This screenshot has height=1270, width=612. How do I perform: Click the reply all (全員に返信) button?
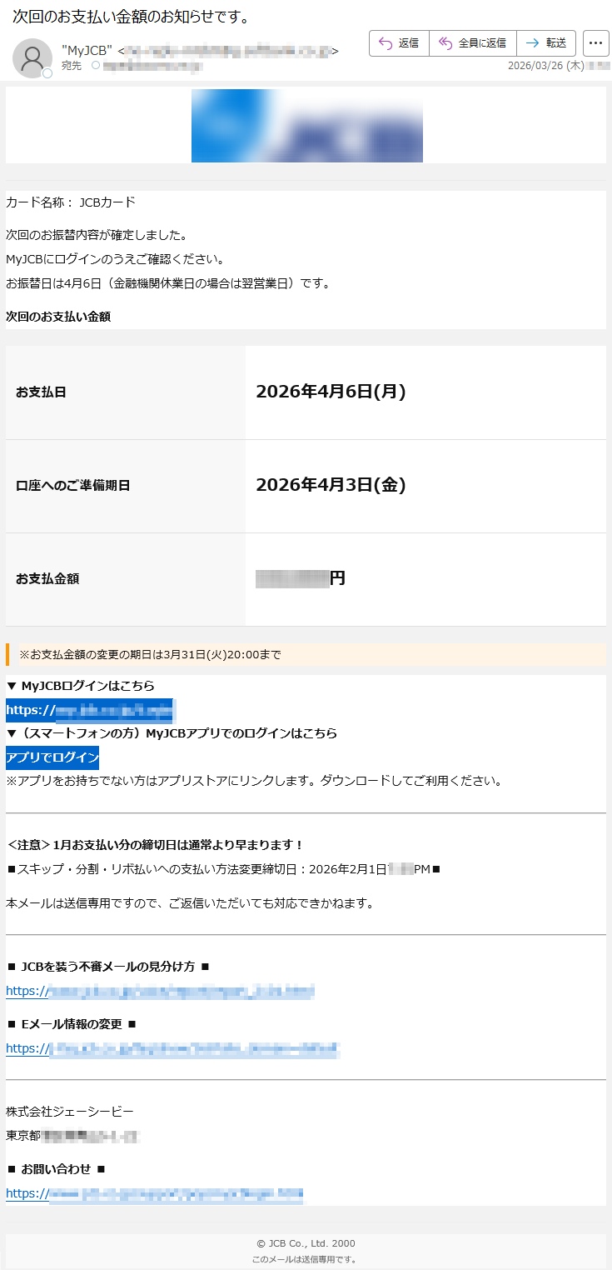472,43
